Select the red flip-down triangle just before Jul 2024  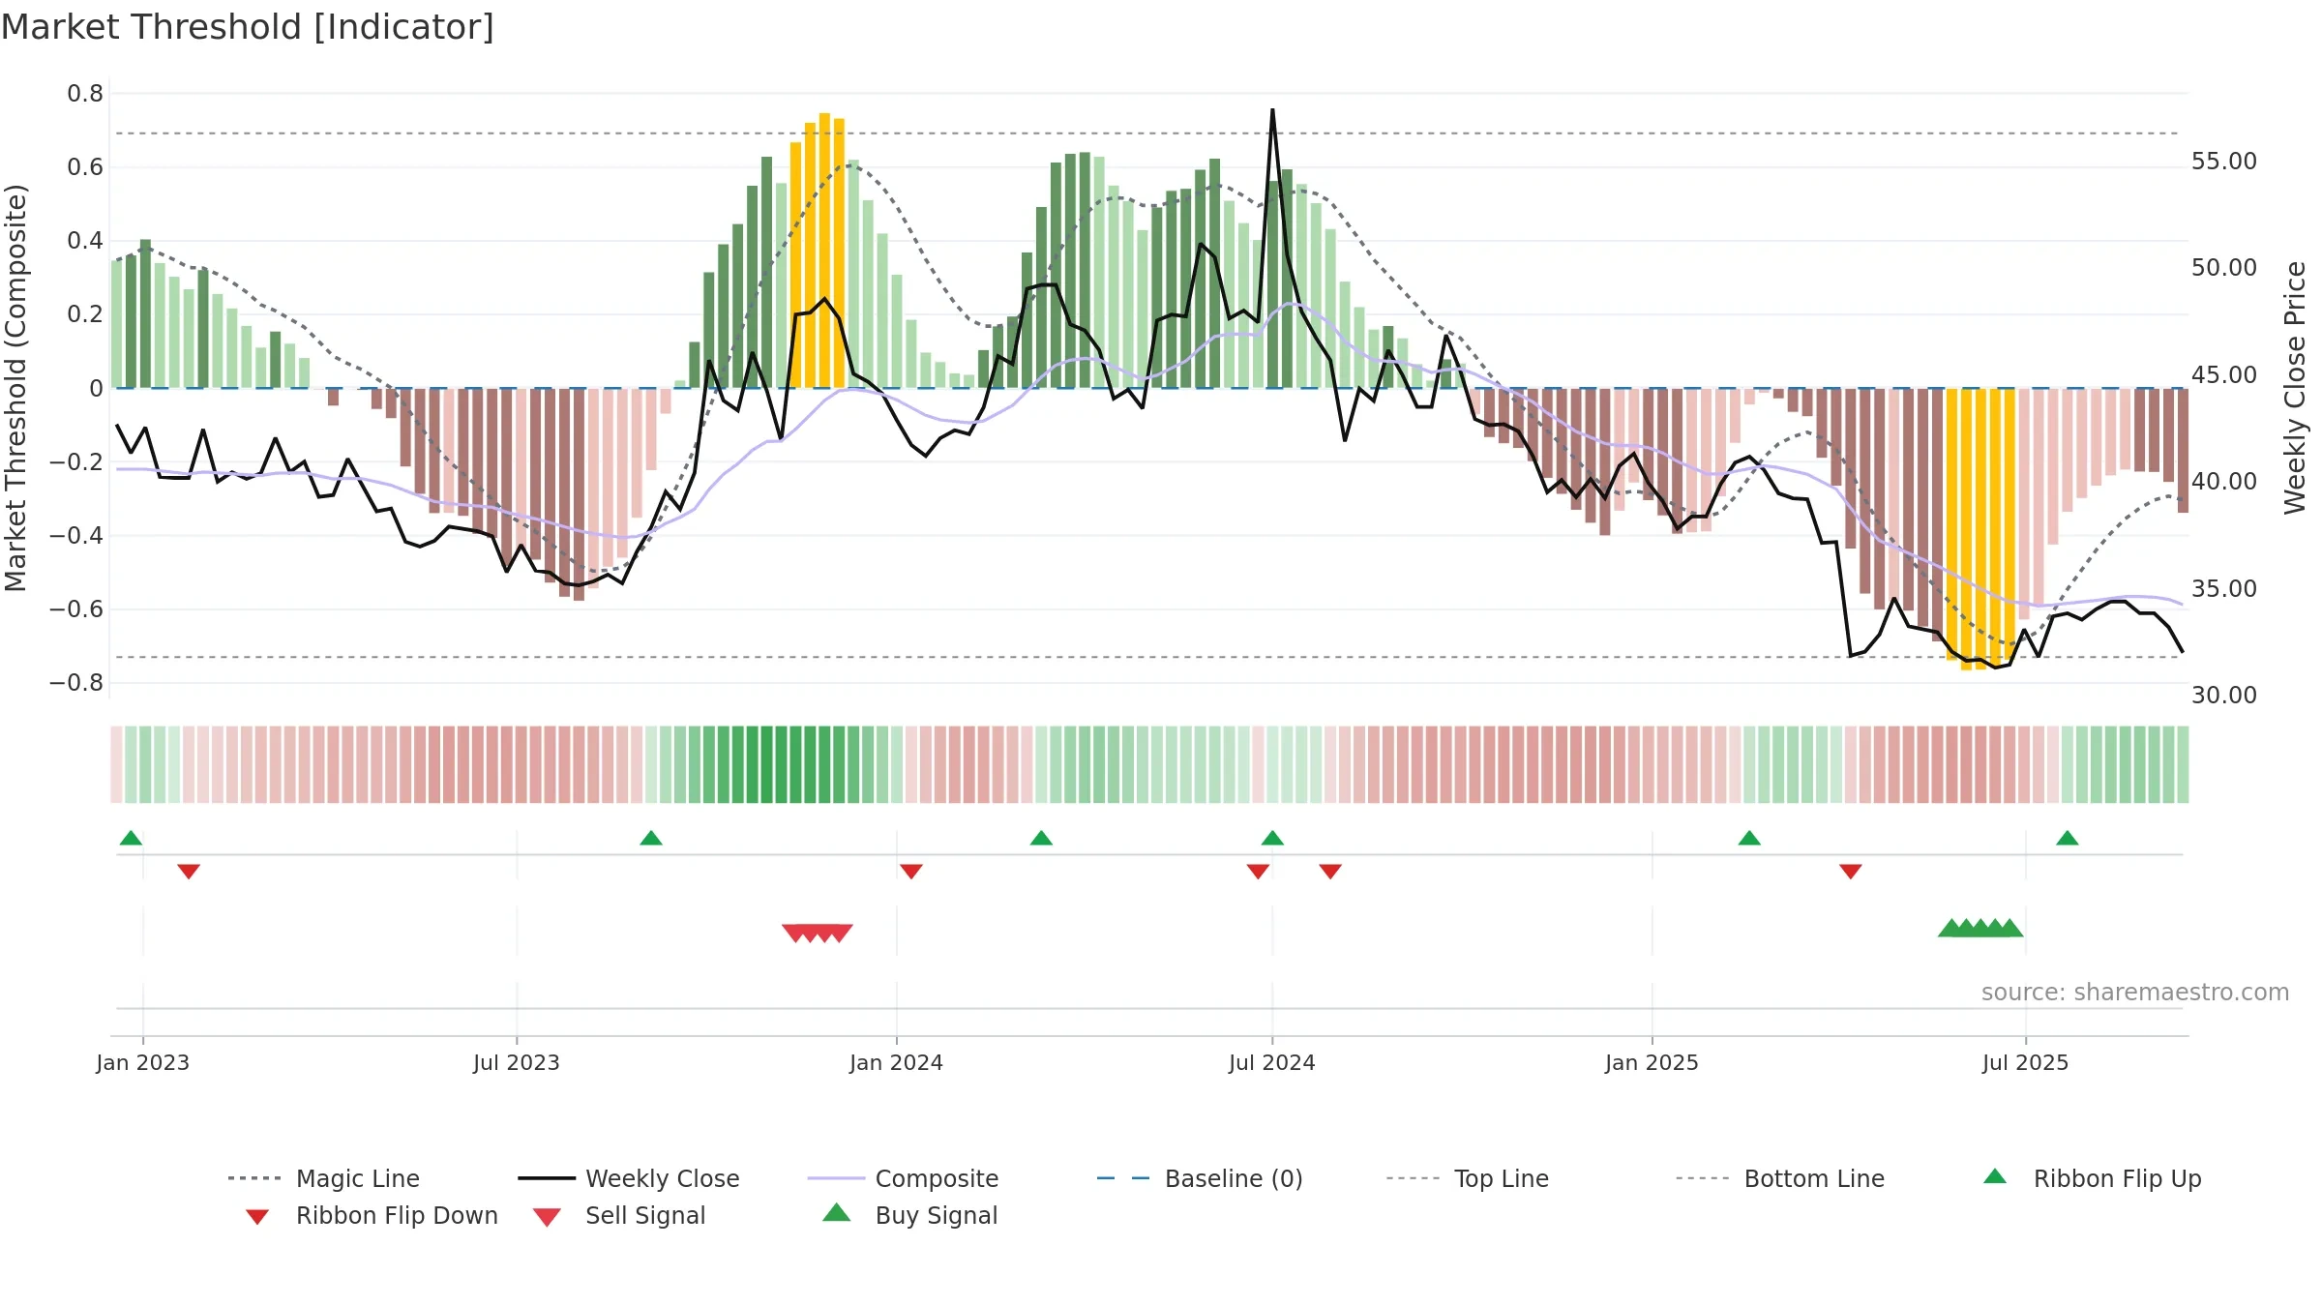(1258, 872)
